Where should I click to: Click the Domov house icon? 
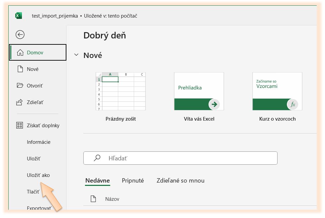click(20, 53)
